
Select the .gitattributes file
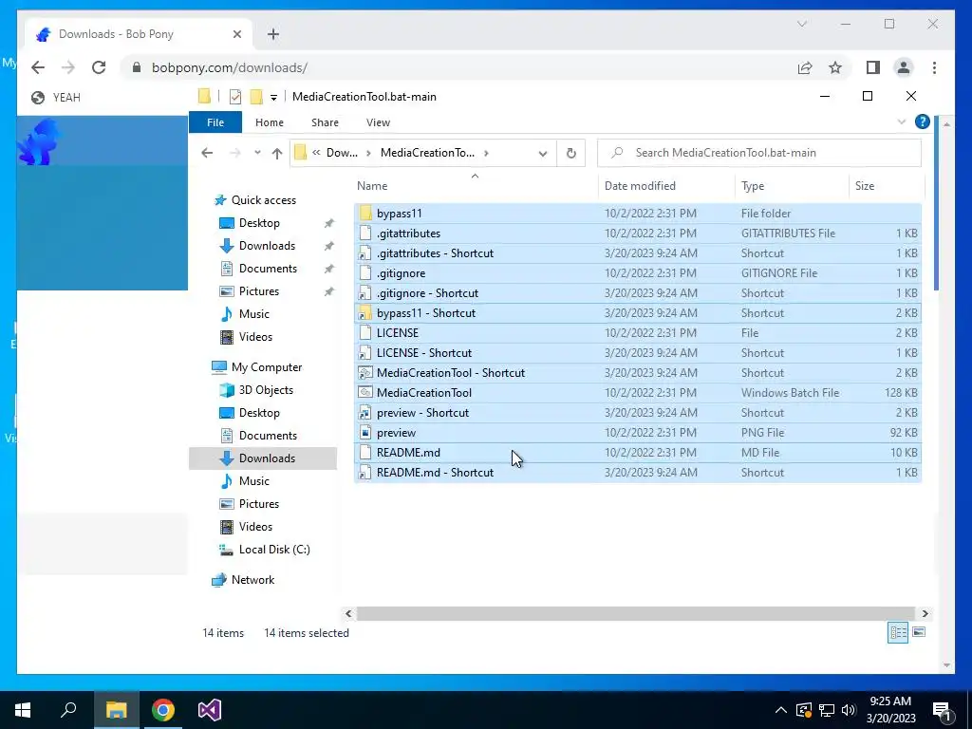637,234
